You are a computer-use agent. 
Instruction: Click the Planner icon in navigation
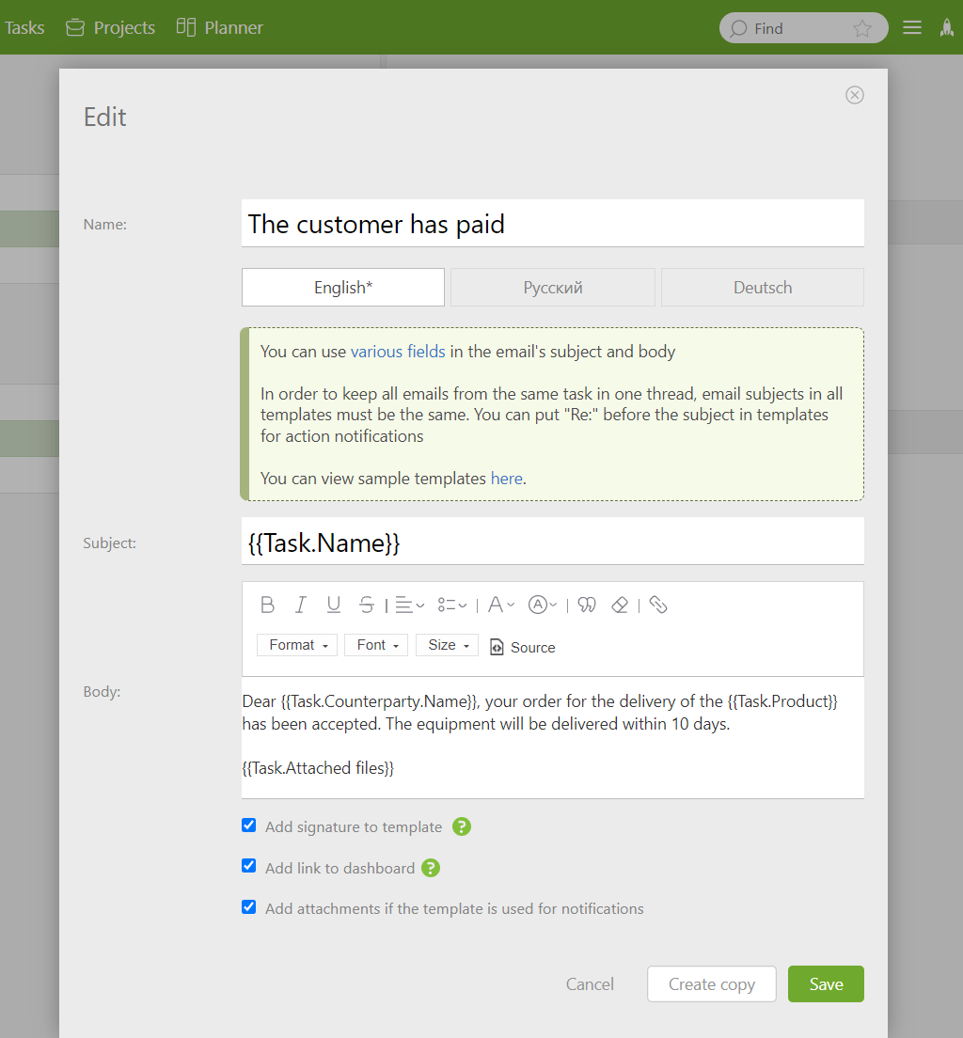[x=186, y=27]
